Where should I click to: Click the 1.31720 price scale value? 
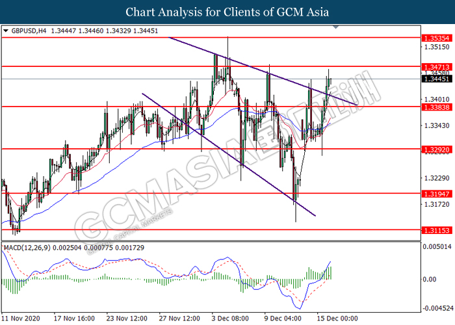pyautogui.click(x=436, y=204)
